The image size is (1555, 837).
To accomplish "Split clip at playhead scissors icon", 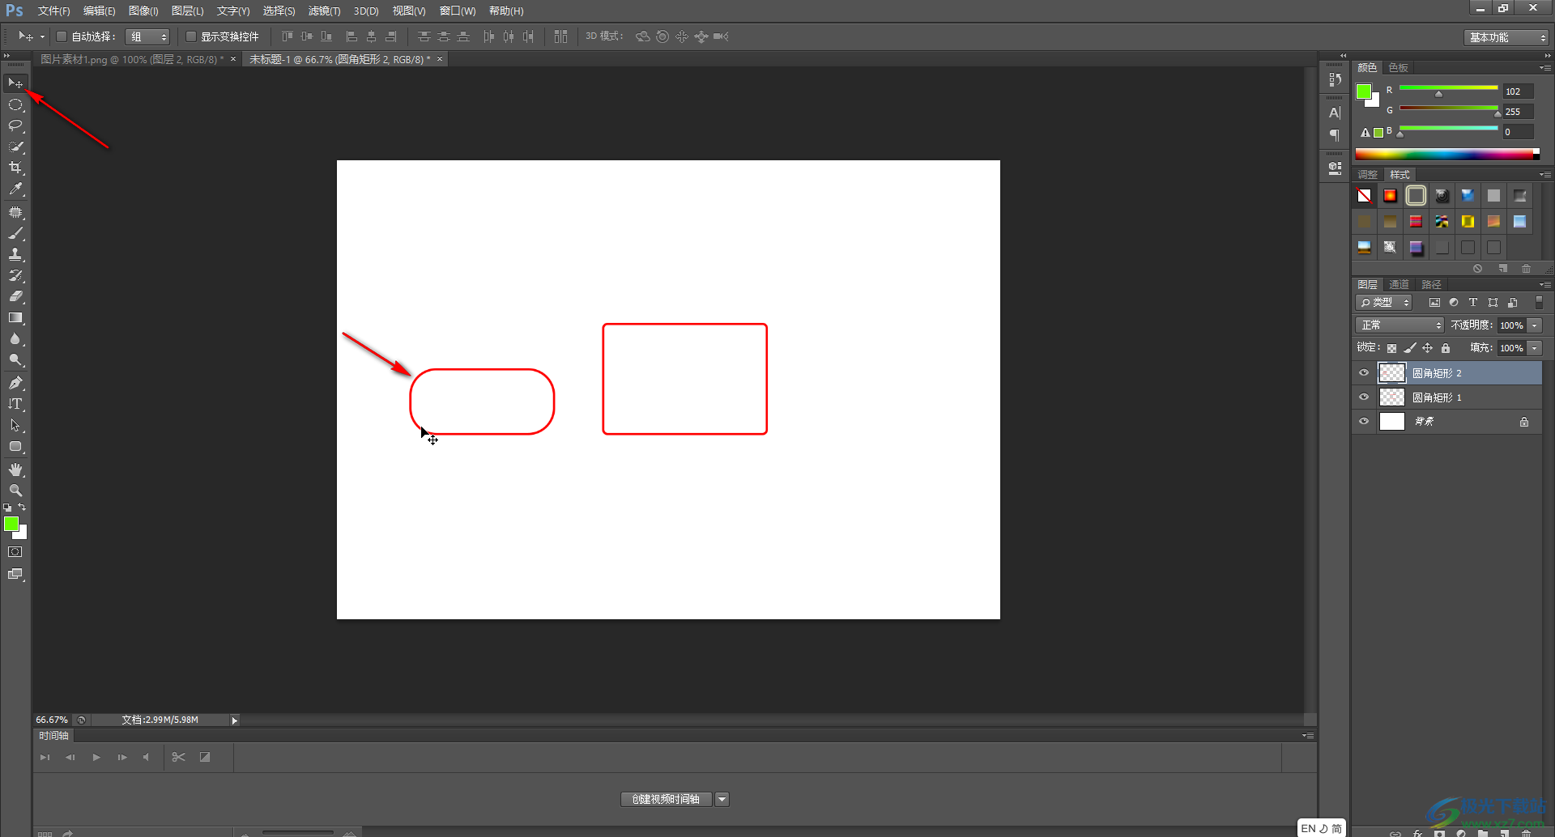I will pyautogui.click(x=179, y=757).
